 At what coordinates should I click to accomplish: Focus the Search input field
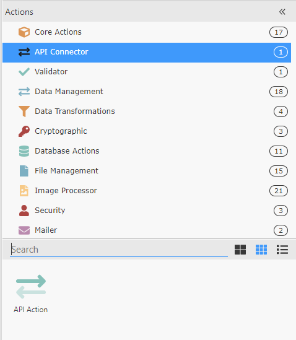(x=119, y=250)
